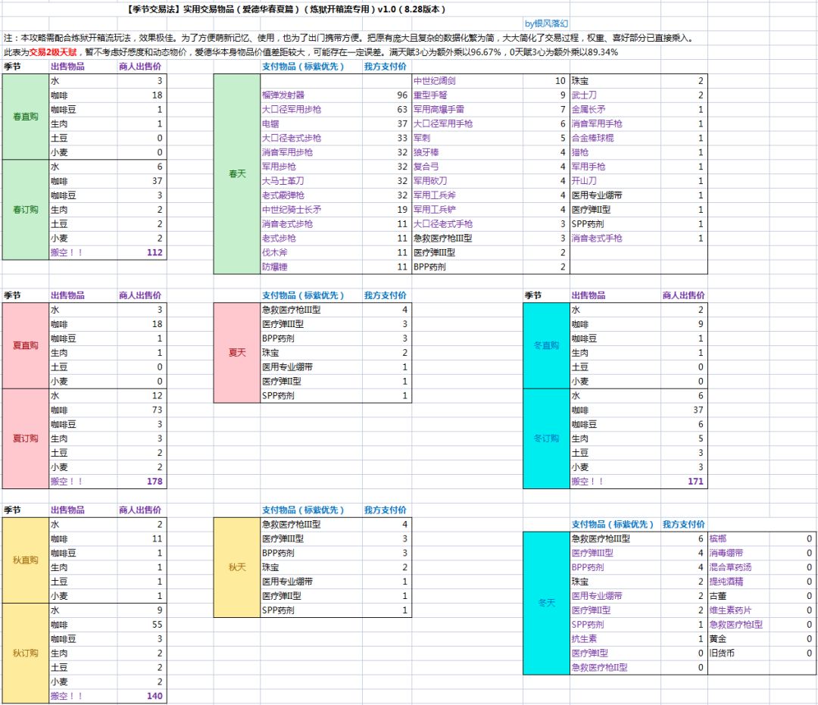Select the 我方支付价 header in winter table
The height and width of the screenshot is (705, 818).
point(683,524)
